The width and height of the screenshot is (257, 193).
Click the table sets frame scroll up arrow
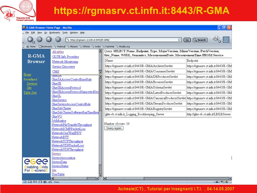(x=100, y=51)
